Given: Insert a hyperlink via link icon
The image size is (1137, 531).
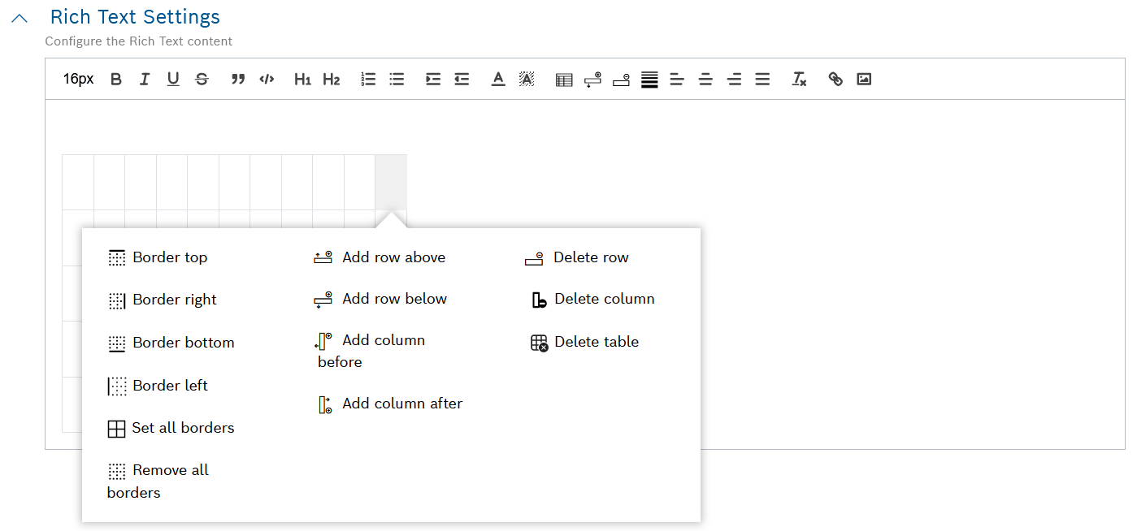Looking at the screenshot, I should [835, 79].
